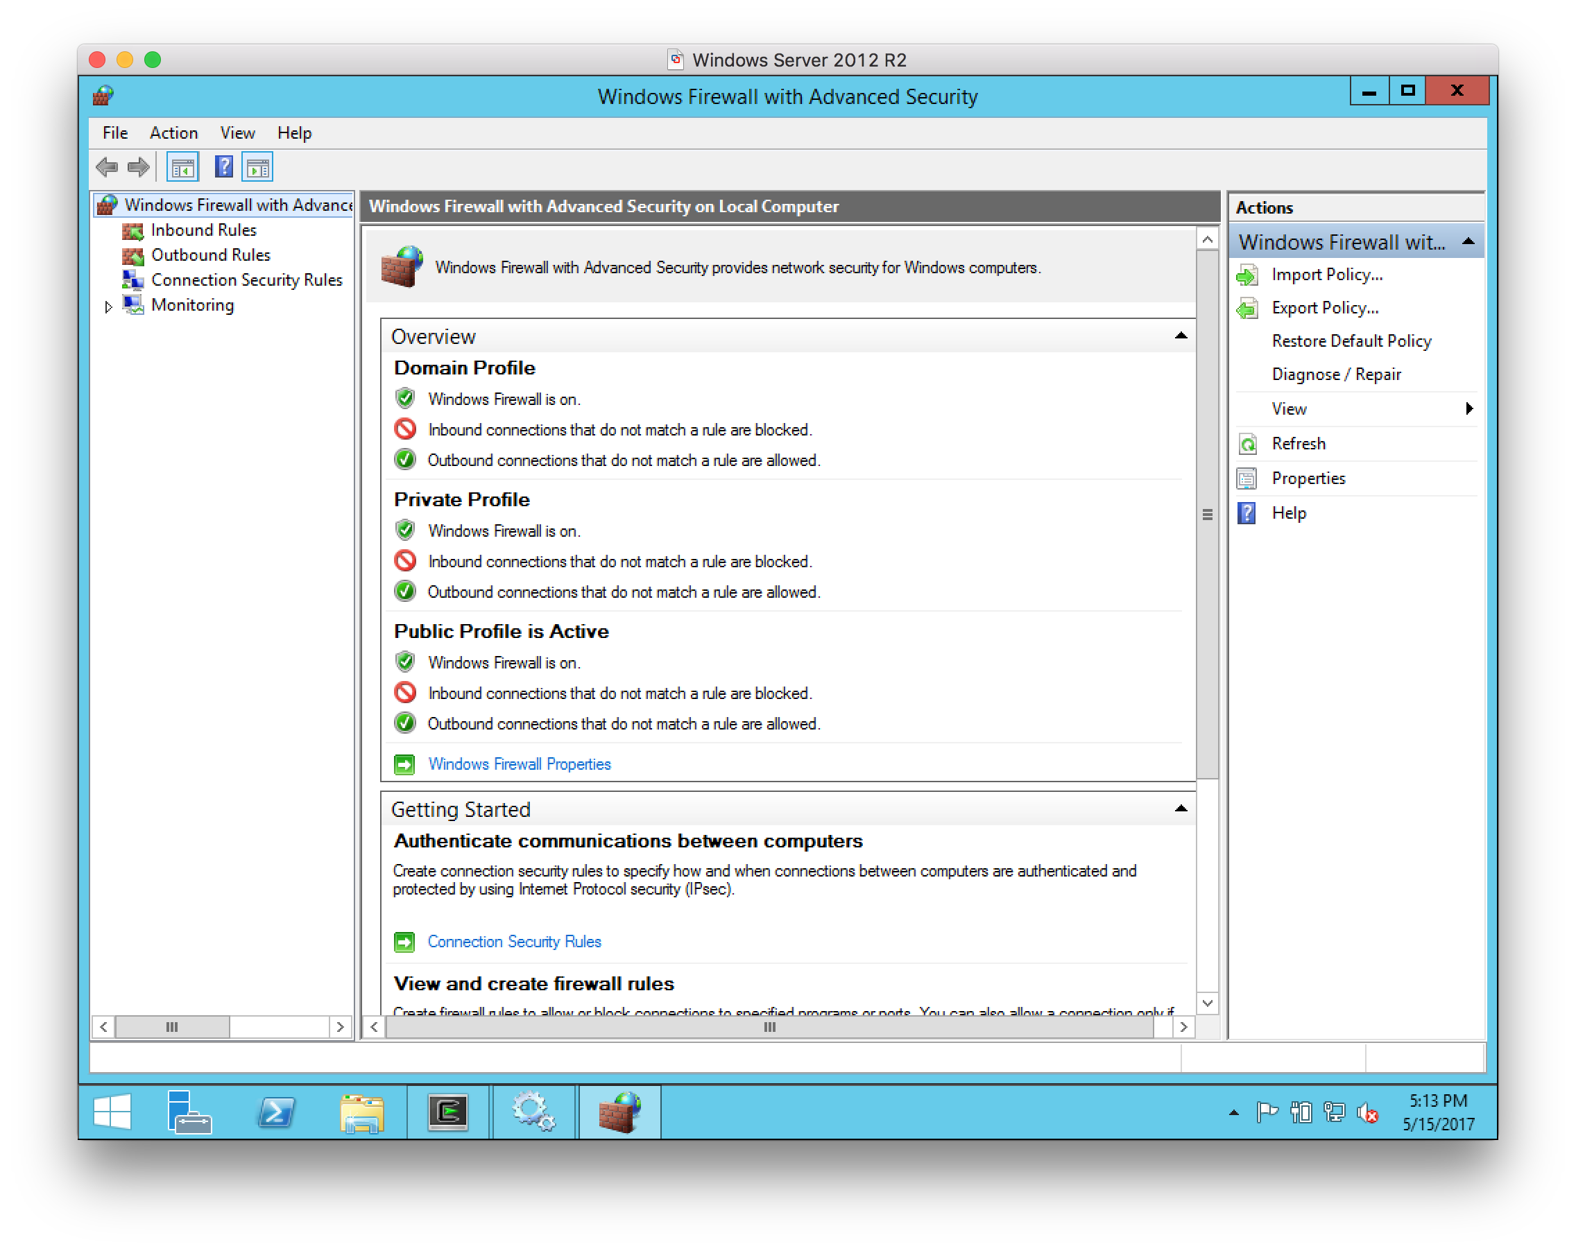Click the Connection Security Rules tree icon
Image resolution: width=1576 pixels, height=1251 pixels.
pos(132,281)
